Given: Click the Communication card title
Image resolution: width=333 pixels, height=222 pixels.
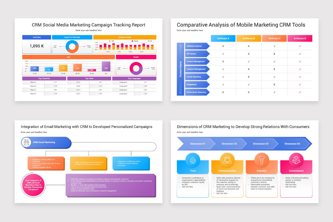Looking at the screenshot, I should (x=227, y=171).
